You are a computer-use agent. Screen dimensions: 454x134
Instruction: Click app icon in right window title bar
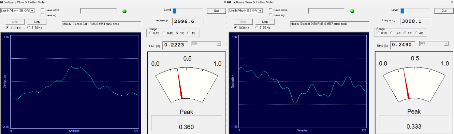click(229, 2)
